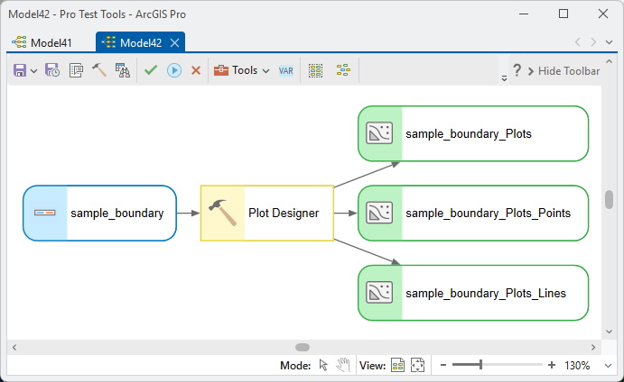Select the sample_boundary input variable
The image size is (624, 382).
click(x=99, y=214)
